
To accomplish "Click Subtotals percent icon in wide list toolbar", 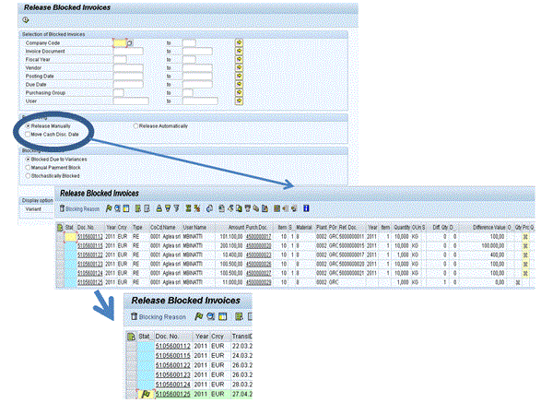I will pyautogui.click(x=197, y=208).
